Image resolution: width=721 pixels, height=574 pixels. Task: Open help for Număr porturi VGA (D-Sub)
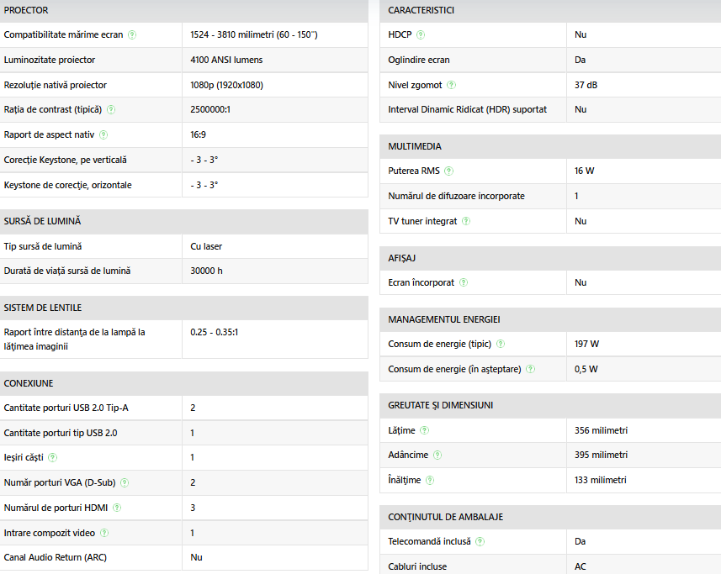[x=125, y=482]
